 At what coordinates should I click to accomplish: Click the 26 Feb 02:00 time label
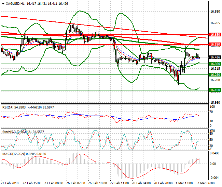point(76,183)
